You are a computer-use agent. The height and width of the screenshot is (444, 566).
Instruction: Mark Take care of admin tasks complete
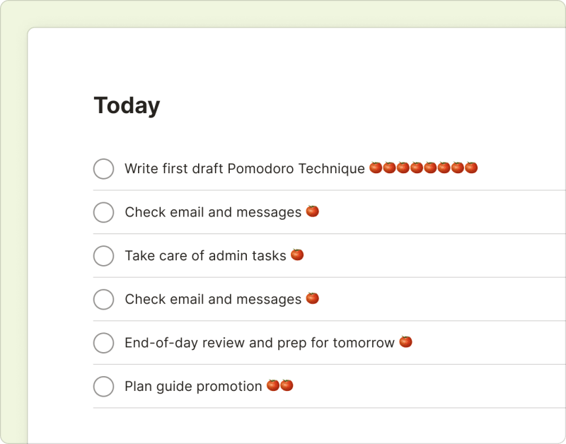(x=103, y=256)
